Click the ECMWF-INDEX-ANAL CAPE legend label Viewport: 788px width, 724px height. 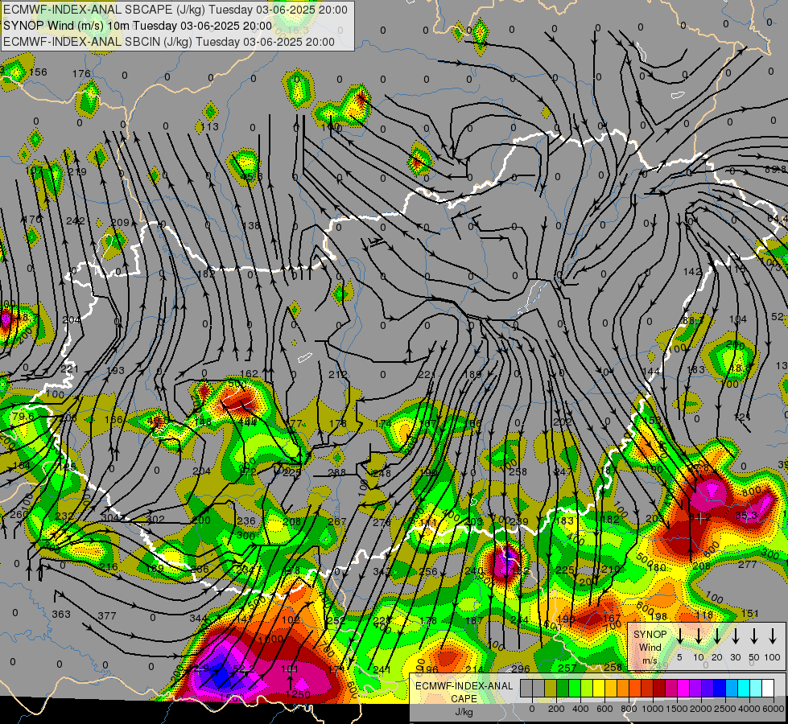pos(464,692)
